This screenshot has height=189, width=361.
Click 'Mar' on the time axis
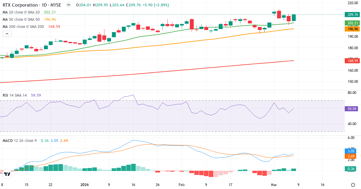pos(274,185)
